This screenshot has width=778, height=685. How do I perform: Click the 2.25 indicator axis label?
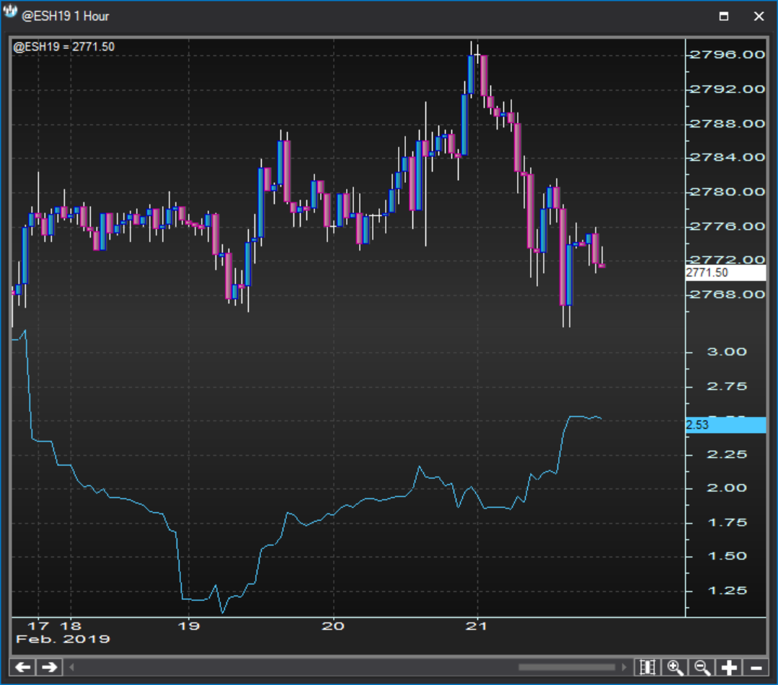(727, 455)
